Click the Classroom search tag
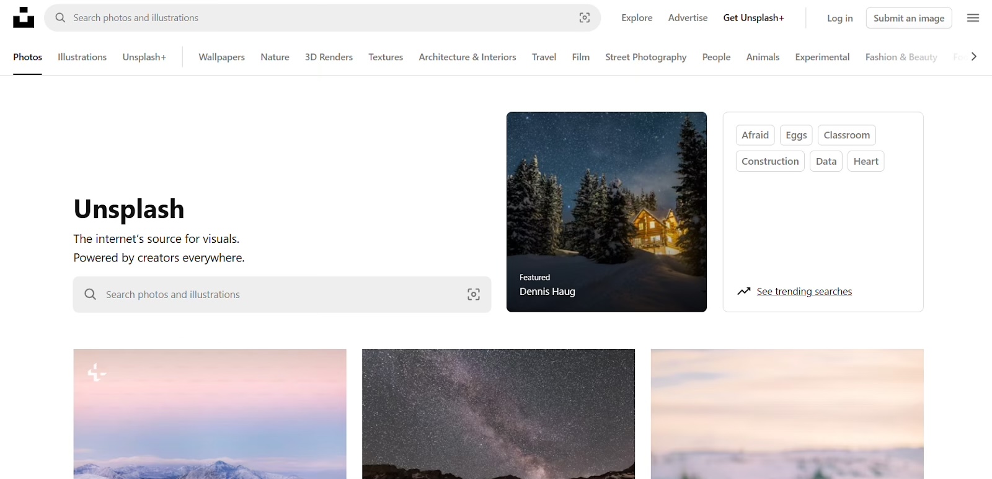Screen dimensions: 992x479 (846, 135)
